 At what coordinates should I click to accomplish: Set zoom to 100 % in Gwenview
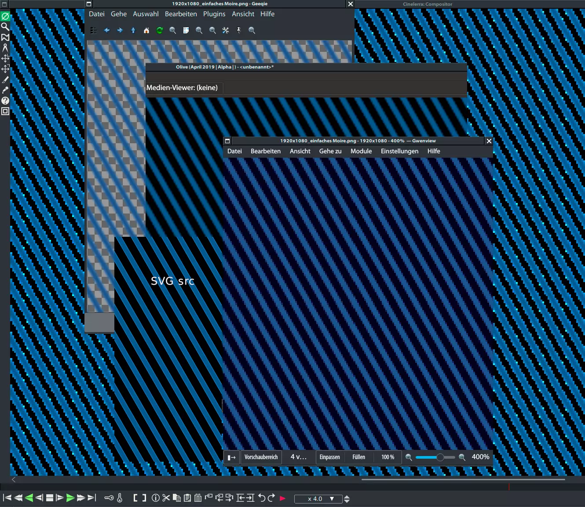(x=388, y=457)
